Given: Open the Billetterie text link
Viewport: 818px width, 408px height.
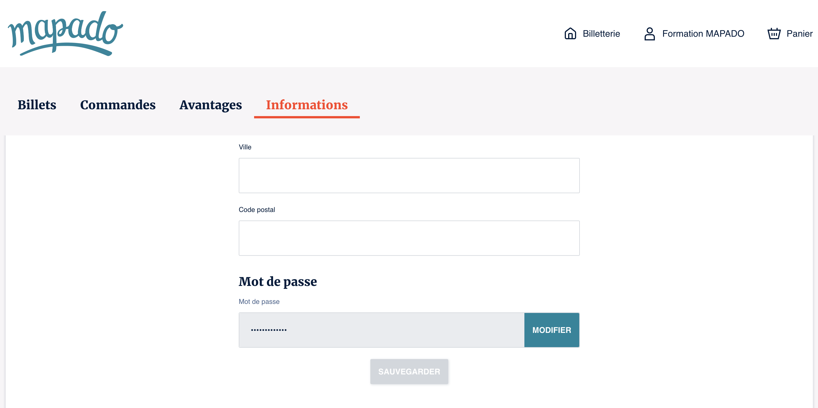Looking at the screenshot, I should (x=601, y=34).
